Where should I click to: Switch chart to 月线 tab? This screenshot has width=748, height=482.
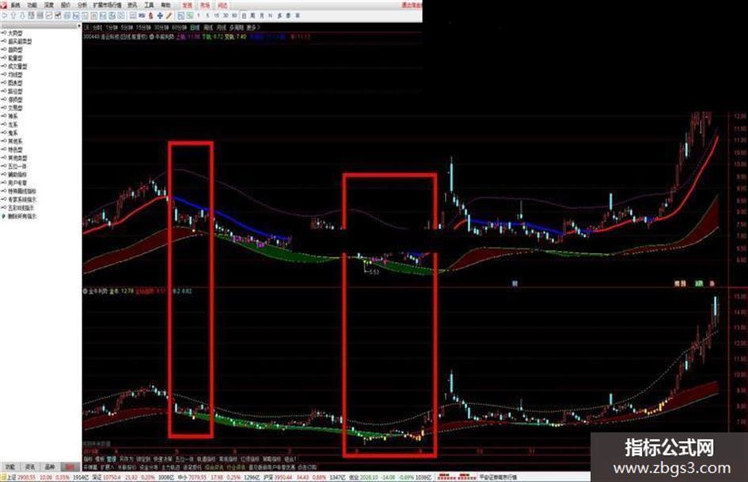tap(222, 27)
